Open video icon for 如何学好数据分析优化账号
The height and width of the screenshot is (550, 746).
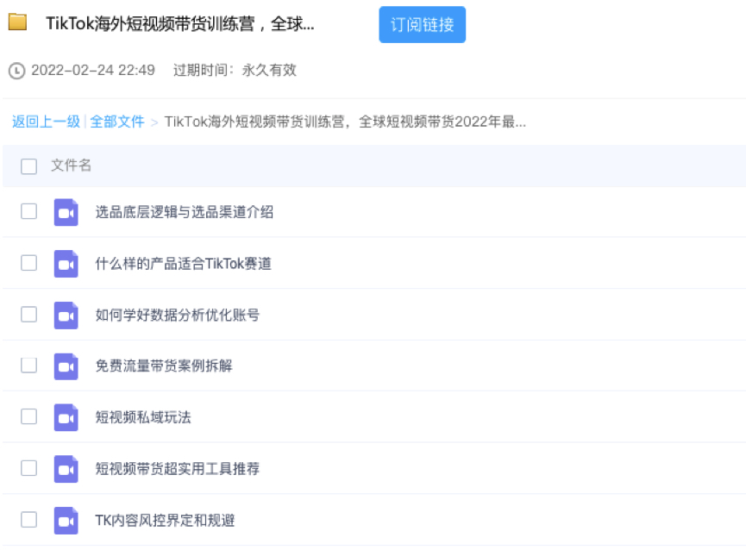click(66, 316)
